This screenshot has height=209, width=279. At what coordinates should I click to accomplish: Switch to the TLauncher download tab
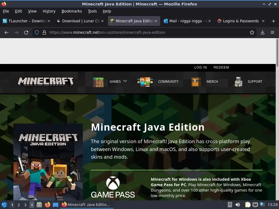pyautogui.click(x=26, y=21)
